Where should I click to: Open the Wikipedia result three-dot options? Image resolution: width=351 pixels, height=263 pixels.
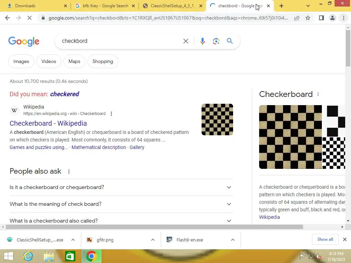point(111,114)
